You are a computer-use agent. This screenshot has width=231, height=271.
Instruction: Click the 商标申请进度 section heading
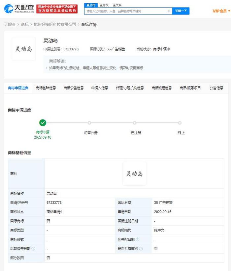coord(19,110)
